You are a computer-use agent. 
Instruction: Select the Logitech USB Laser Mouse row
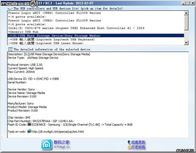[x=96, y=43]
